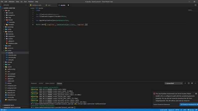Click the unsaved dot on api.php tab
Screen dimensions: 198x111
68,5
